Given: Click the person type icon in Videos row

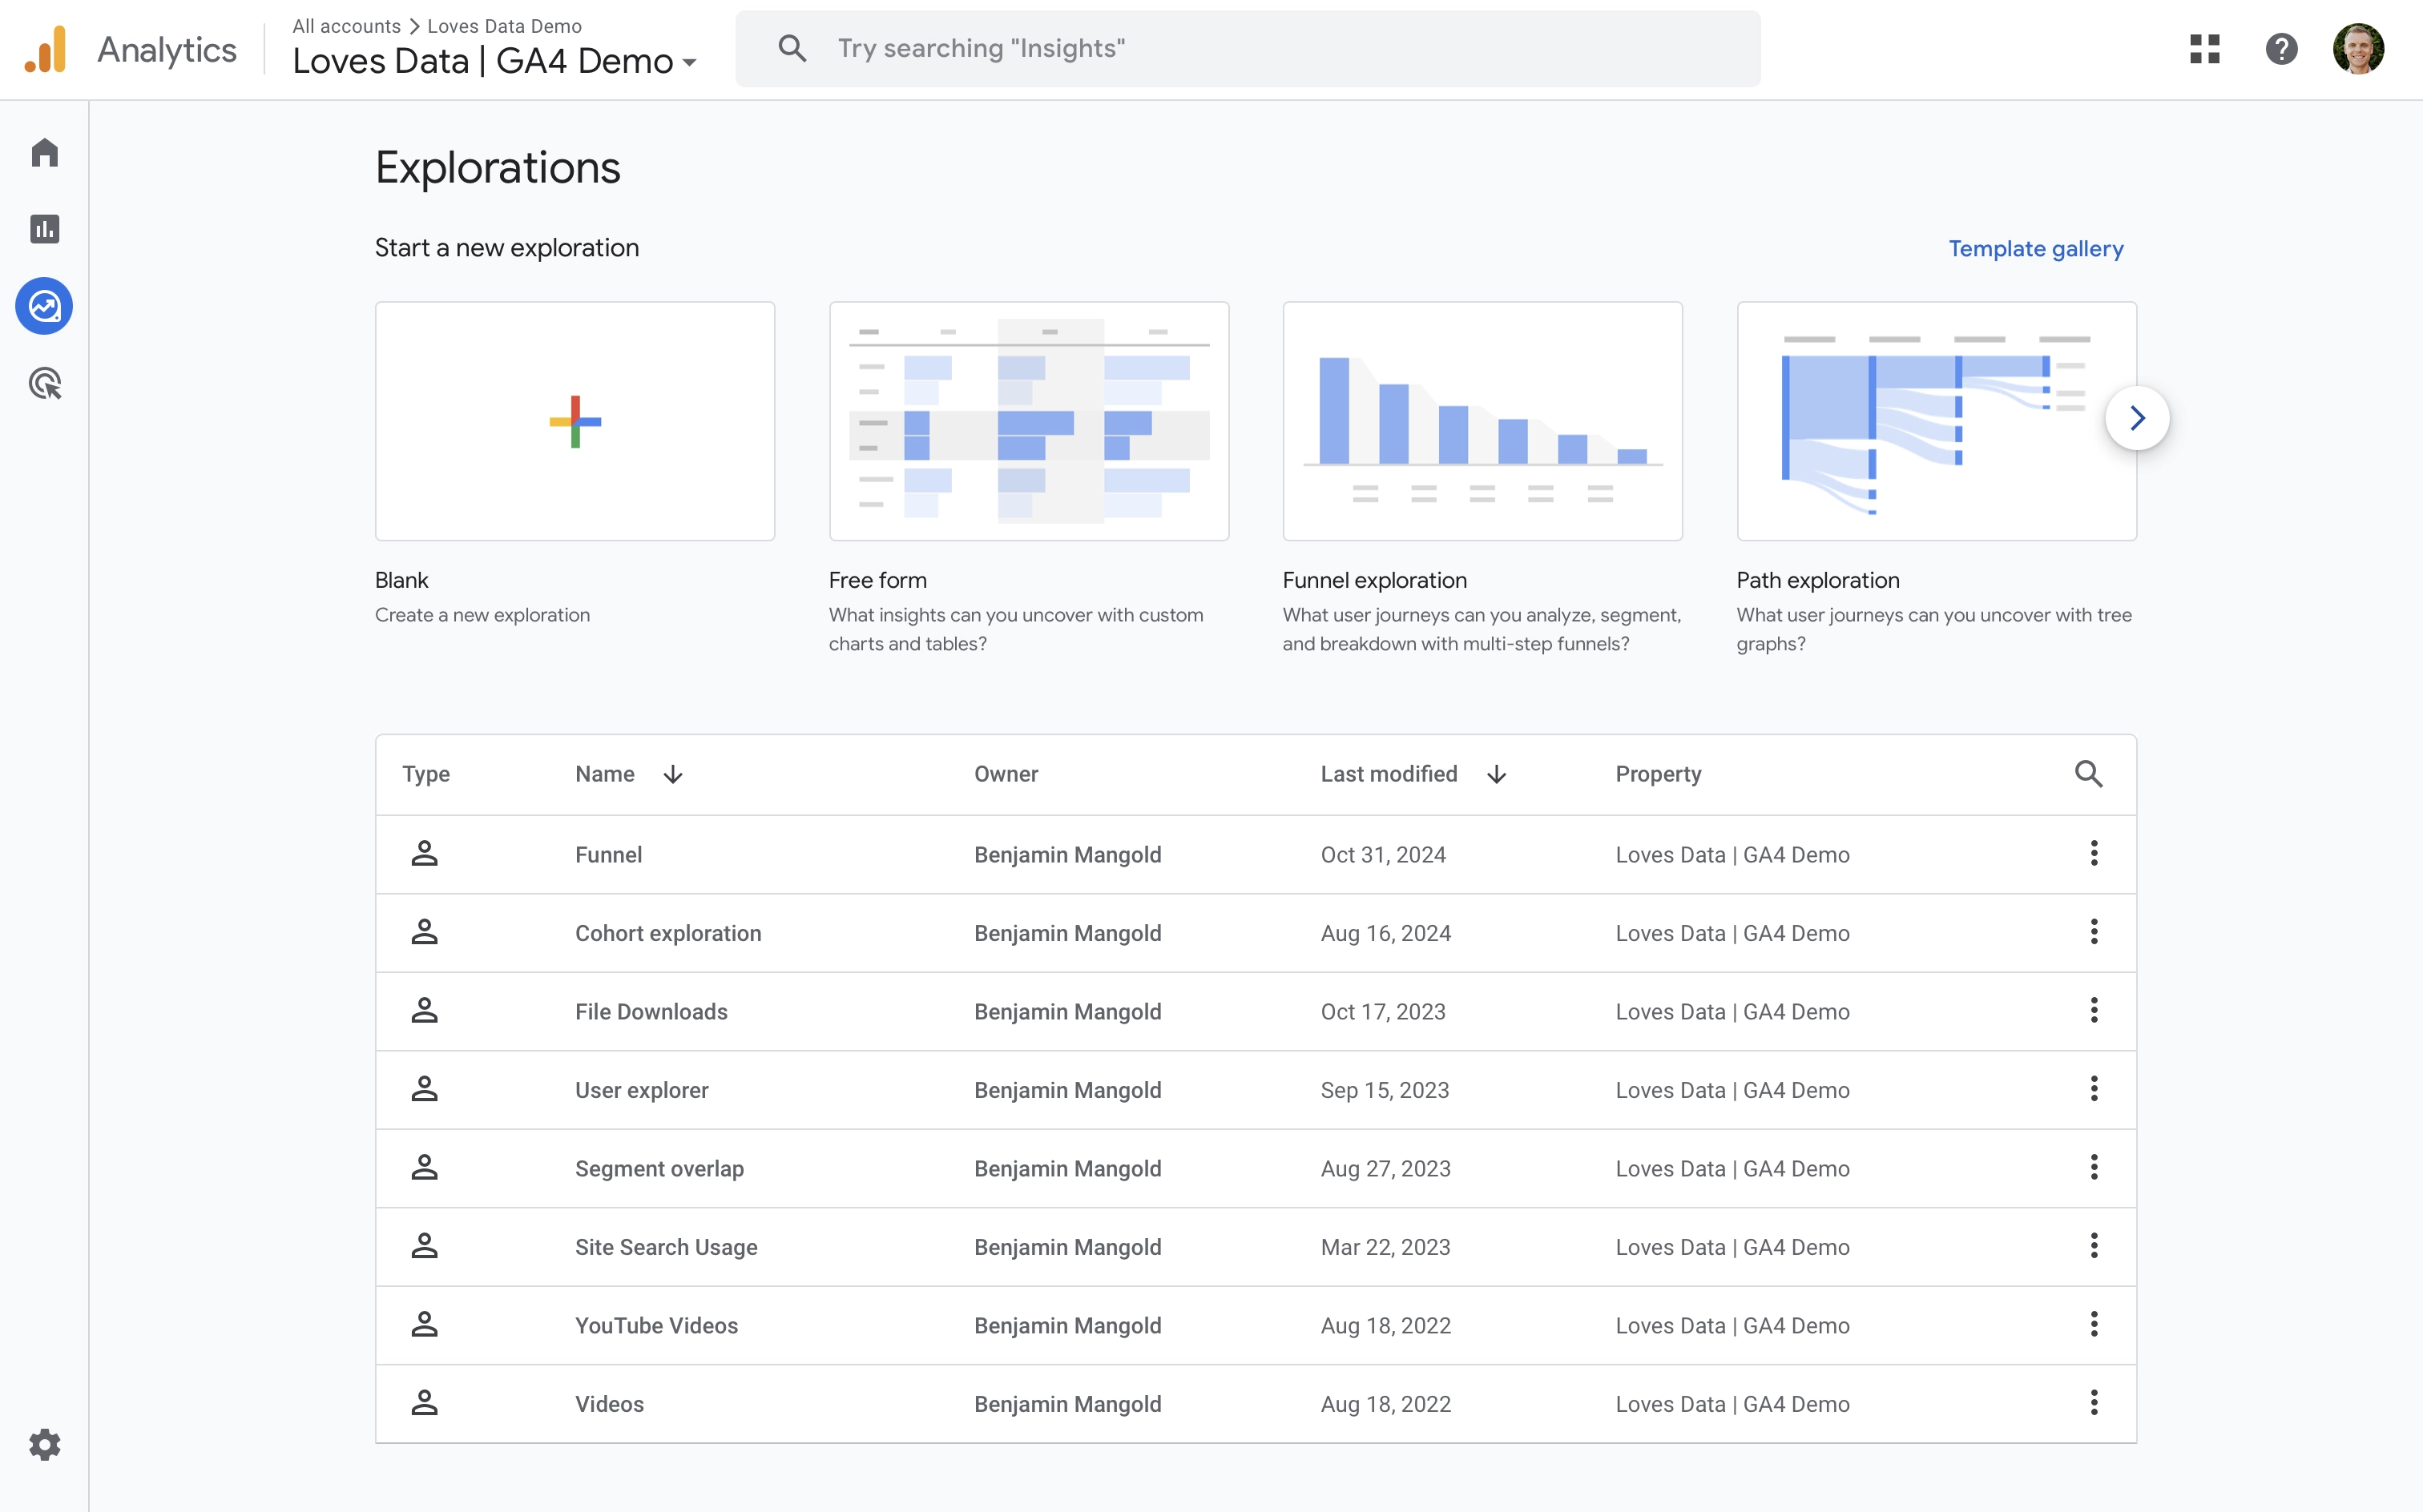Looking at the screenshot, I should point(424,1403).
